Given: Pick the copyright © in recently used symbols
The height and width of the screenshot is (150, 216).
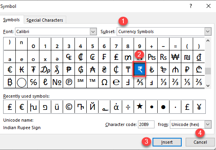Looking at the screenshot, I should coord(69,107).
